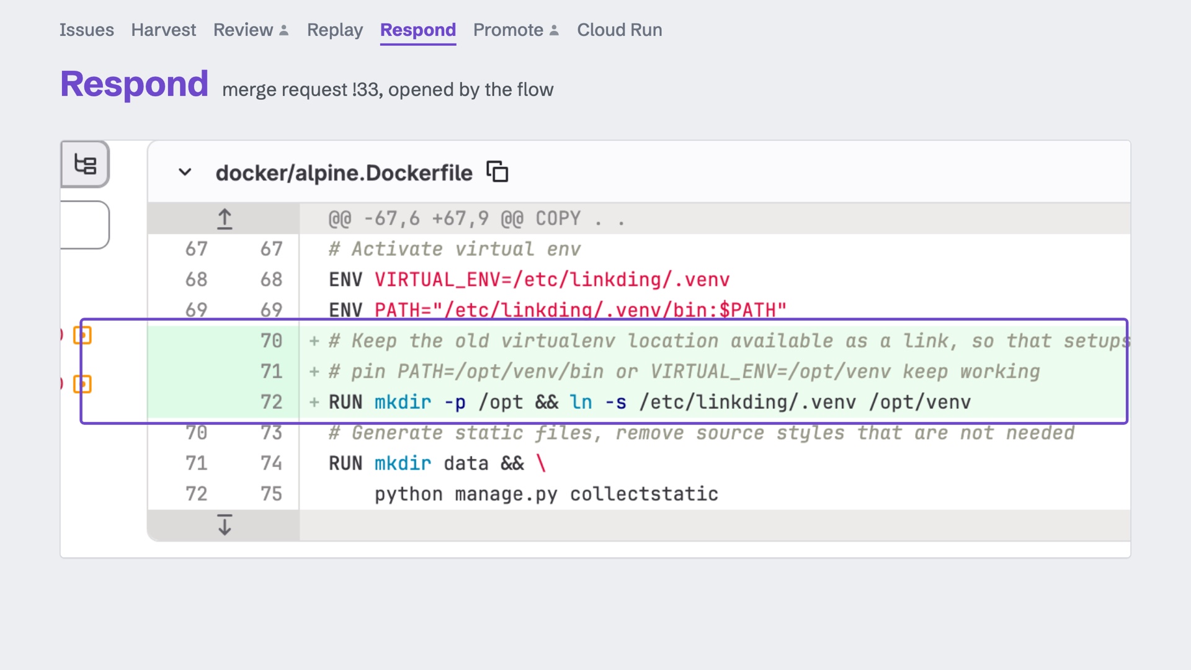
Task: Click the hunk header @@ -67,6 +67,9 @@
Action: click(x=477, y=219)
